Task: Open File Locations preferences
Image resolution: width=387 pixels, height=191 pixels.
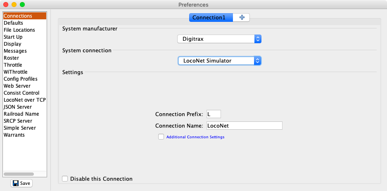Action: (19, 30)
